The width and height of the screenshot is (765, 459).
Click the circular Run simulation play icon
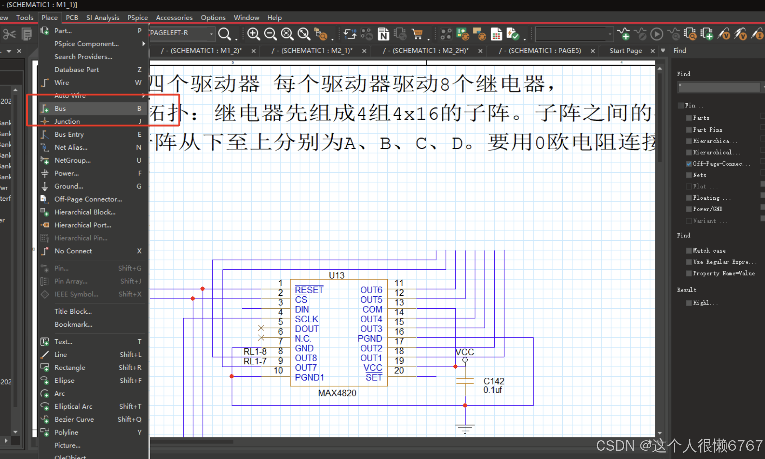point(657,35)
